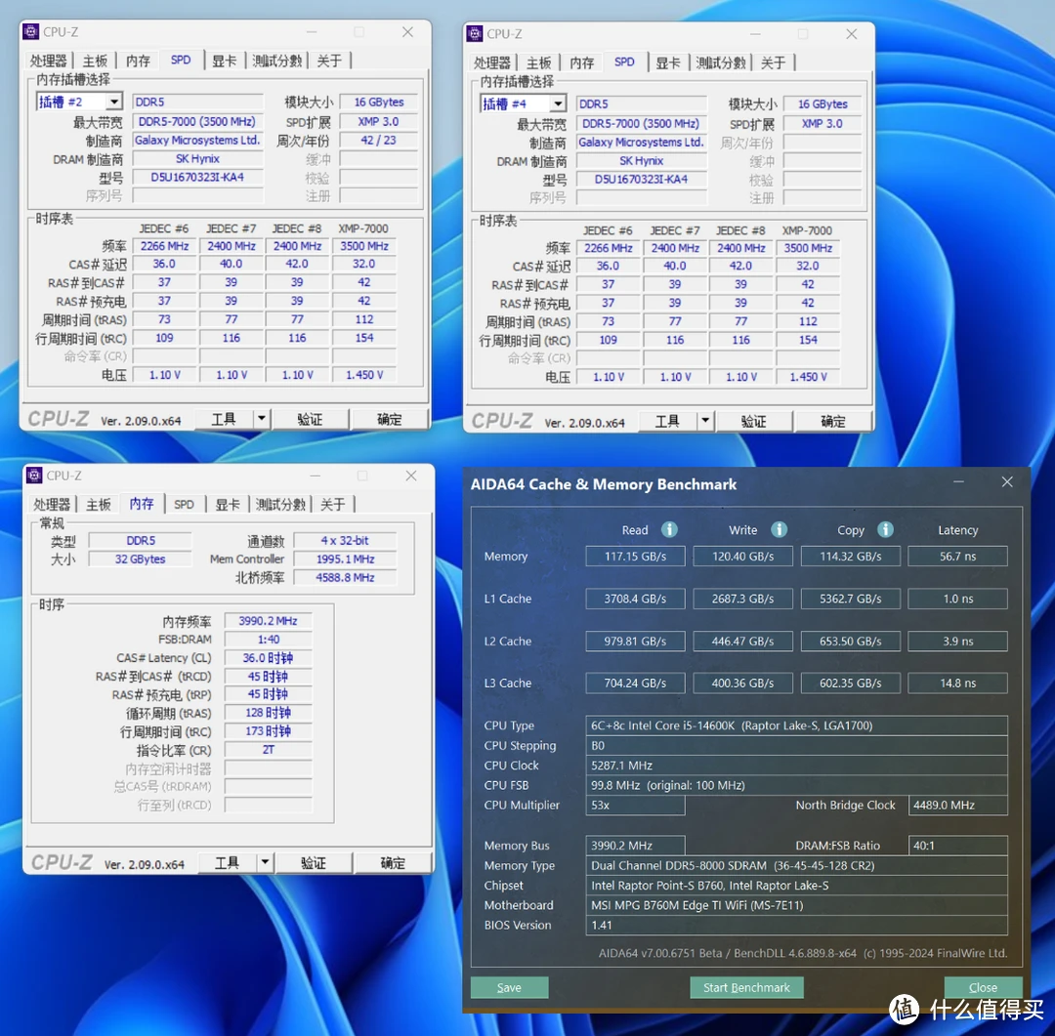Select 主板 tab in the 32 GBytes CPU-Z window
1055x1036 pixels.
[x=99, y=504]
